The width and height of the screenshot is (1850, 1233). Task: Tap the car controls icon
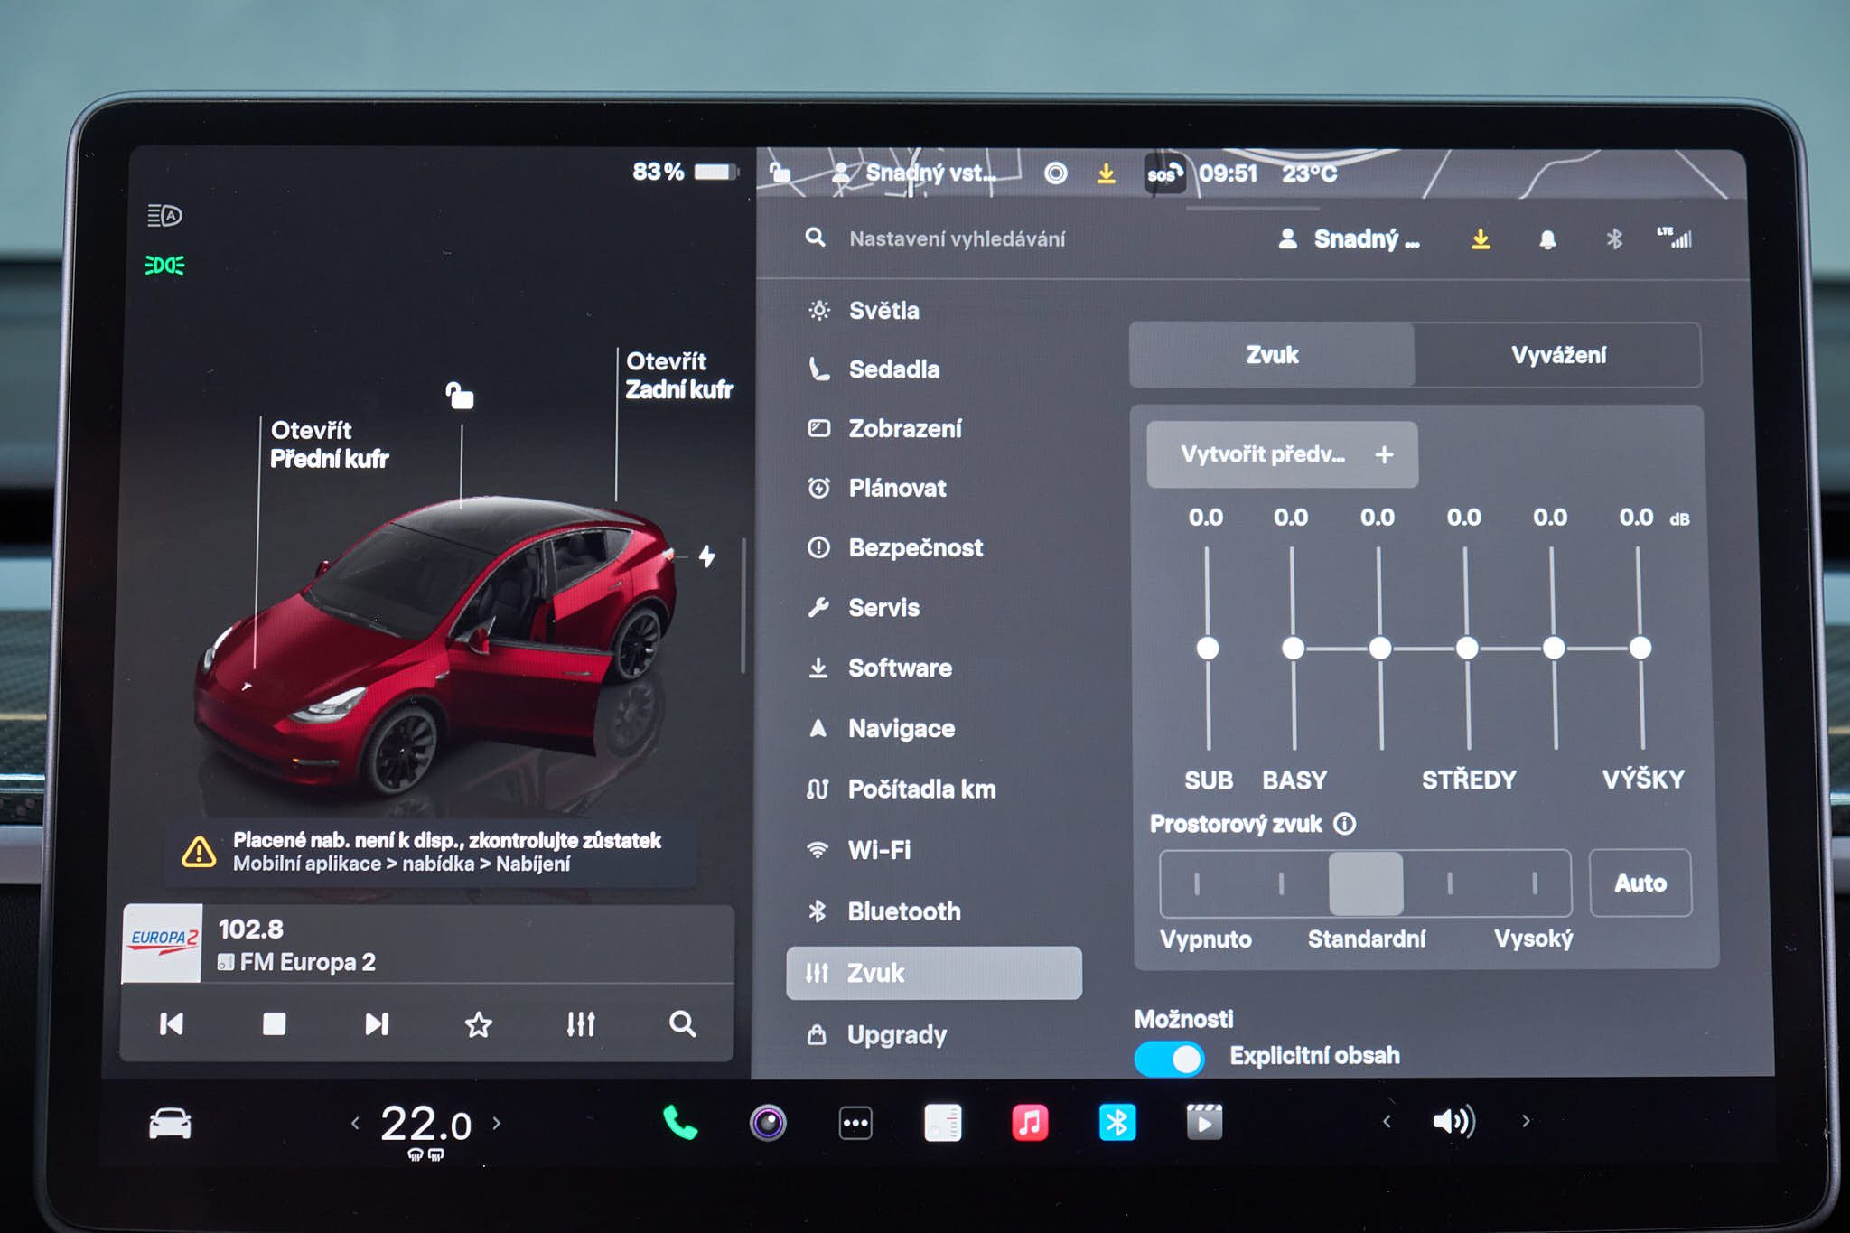(x=170, y=1124)
